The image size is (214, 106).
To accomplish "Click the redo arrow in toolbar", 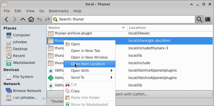I will (48, 19).
